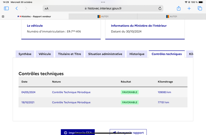Click the Contrôles techniques section heading
This screenshot has width=206, height=135.
pyautogui.click(x=41, y=74)
